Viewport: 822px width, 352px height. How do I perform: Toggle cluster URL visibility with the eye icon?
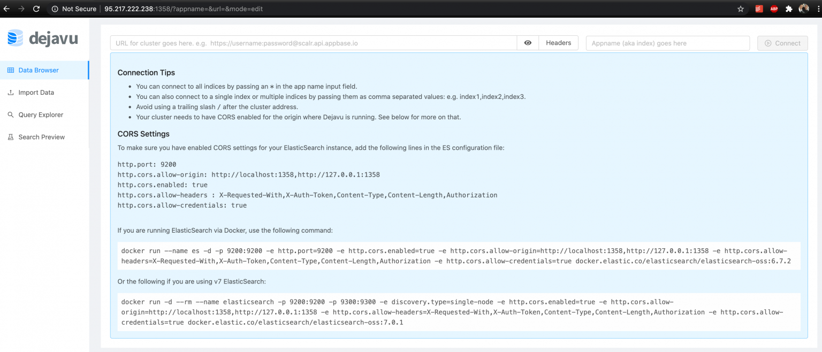(x=527, y=43)
